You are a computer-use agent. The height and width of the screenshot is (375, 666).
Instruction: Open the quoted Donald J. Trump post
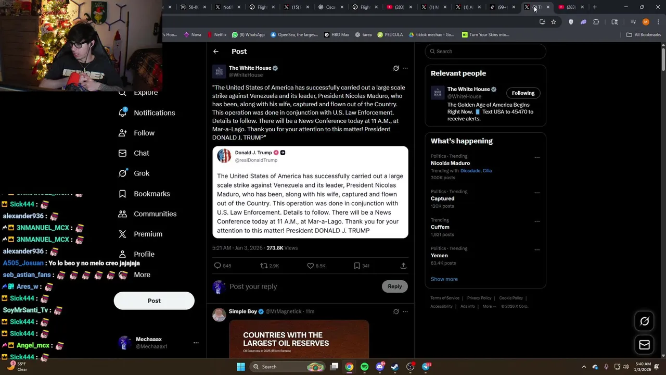point(310,192)
